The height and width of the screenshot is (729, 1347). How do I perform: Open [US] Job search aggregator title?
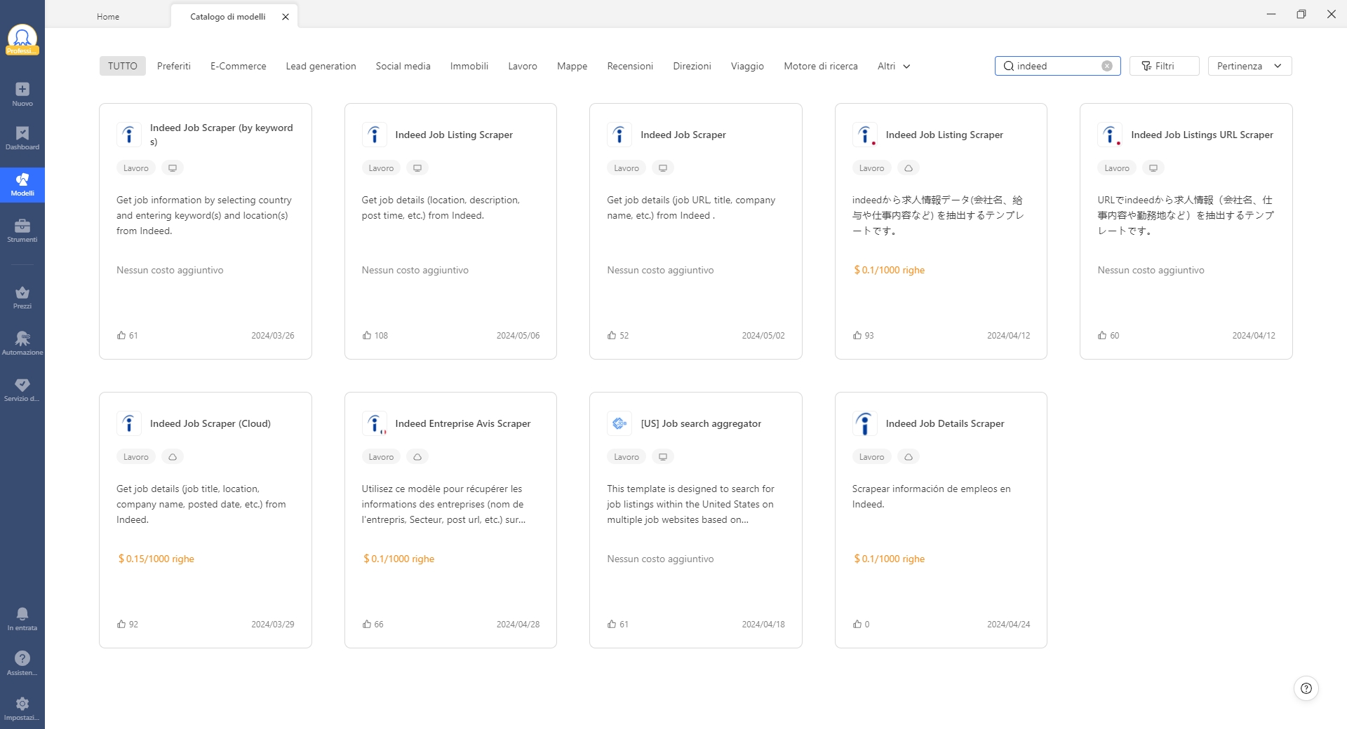tap(701, 423)
